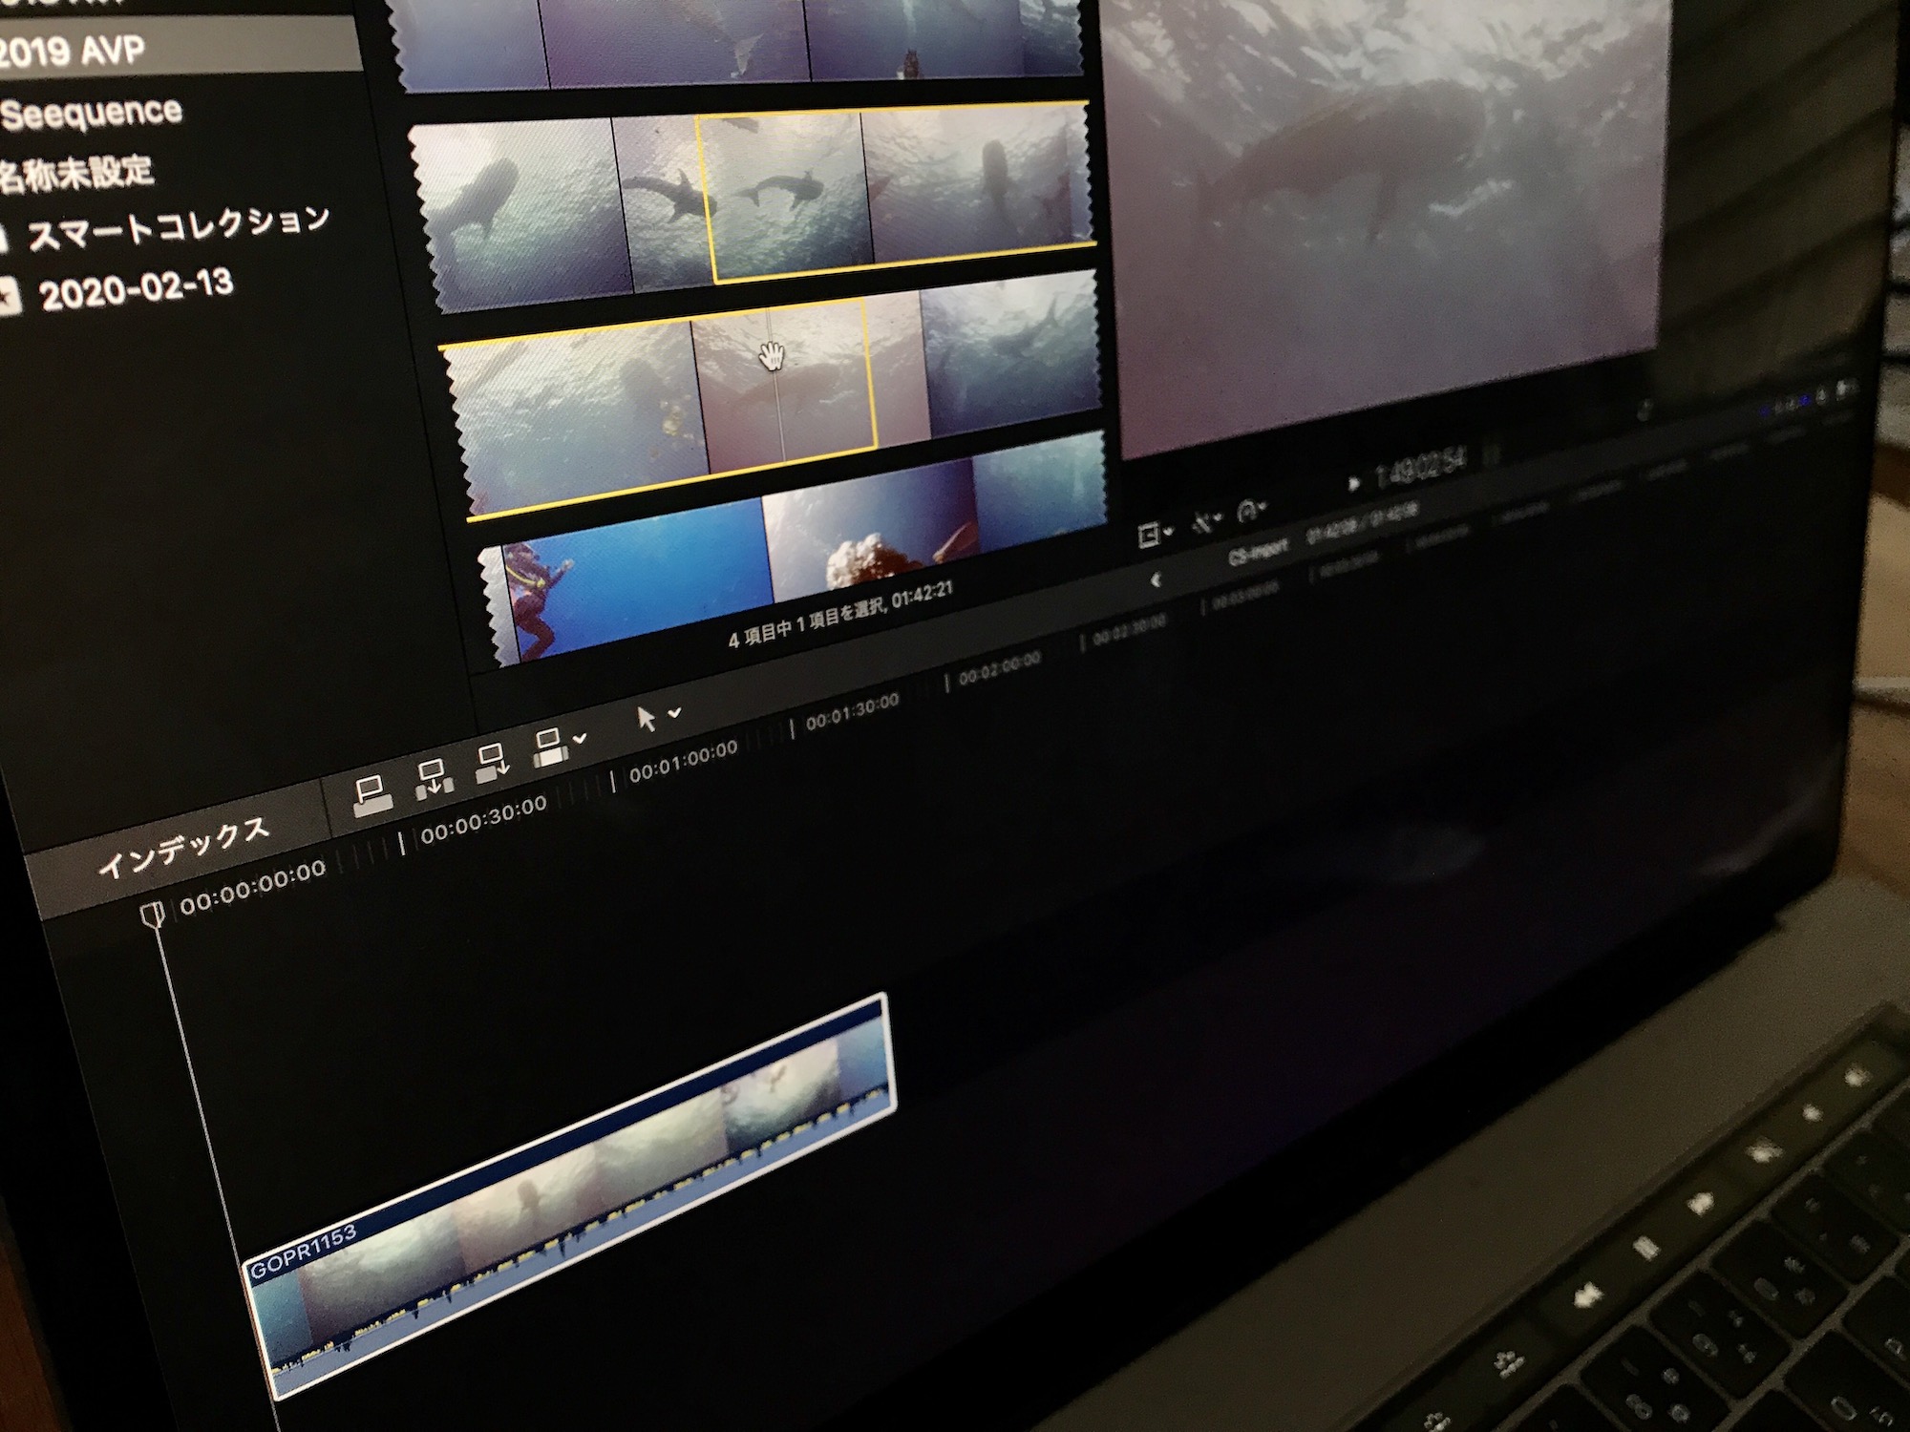Screen dimensions: 1910x1432
Task: Select the 2020-02-13 event
Action: coord(137,289)
